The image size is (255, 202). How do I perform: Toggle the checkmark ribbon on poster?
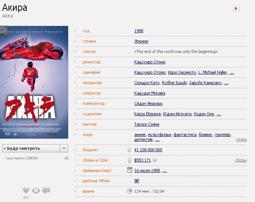[x=3, y=30]
